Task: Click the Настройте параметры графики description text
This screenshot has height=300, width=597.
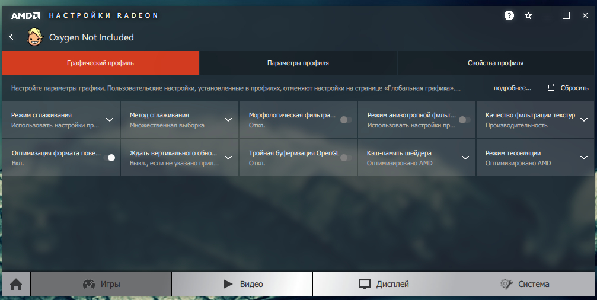Action: pos(236,88)
